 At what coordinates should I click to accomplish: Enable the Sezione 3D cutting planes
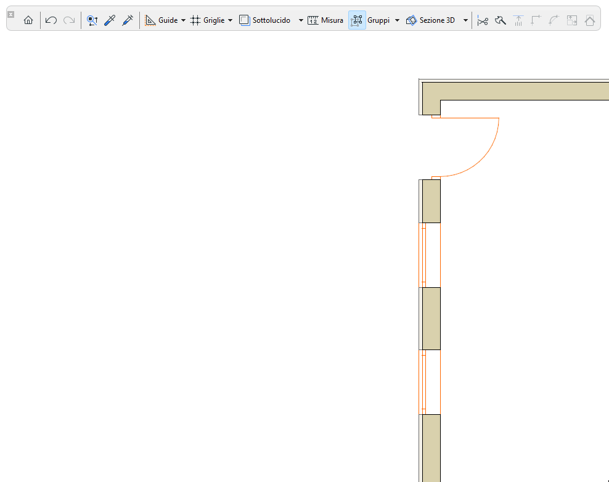[x=411, y=20]
